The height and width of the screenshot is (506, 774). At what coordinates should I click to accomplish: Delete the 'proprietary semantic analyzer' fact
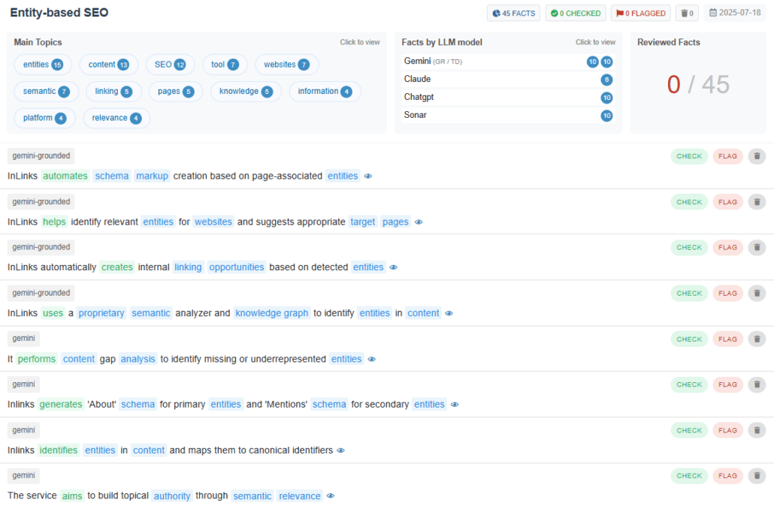pyautogui.click(x=757, y=293)
